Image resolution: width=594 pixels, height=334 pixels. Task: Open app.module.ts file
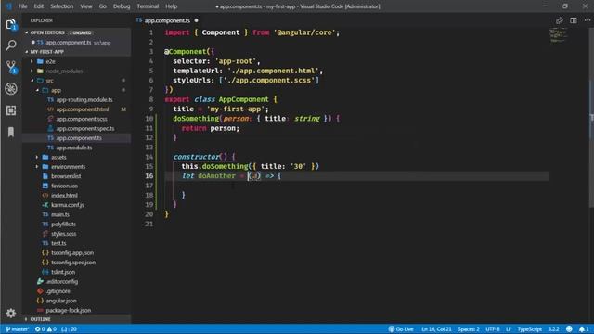point(74,148)
